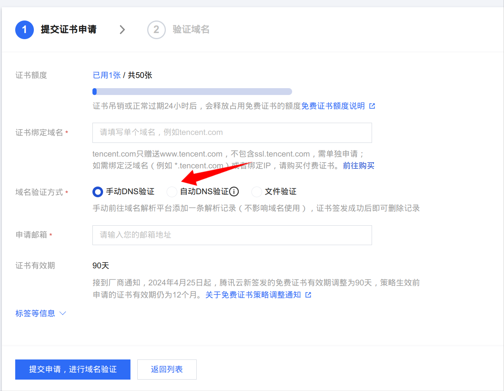Click the external link icon after 免费证书额度说明
Screen dimensions: 504x391
pyautogui.click(x=372, y=106)
